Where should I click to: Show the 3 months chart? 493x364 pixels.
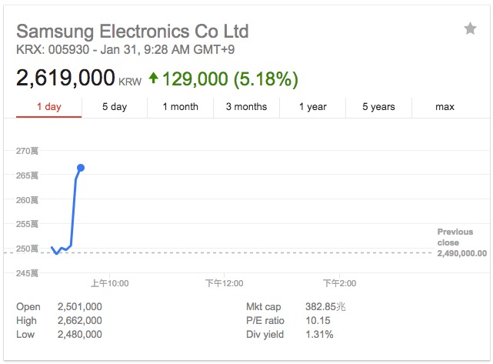click(246, 107)
